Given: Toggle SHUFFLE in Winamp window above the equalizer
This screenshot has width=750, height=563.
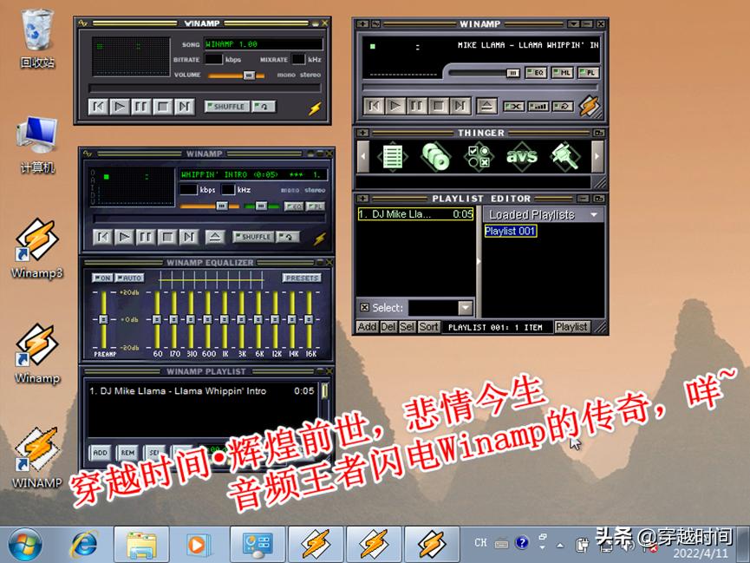Looking at the screenshot, I should 253,237.
